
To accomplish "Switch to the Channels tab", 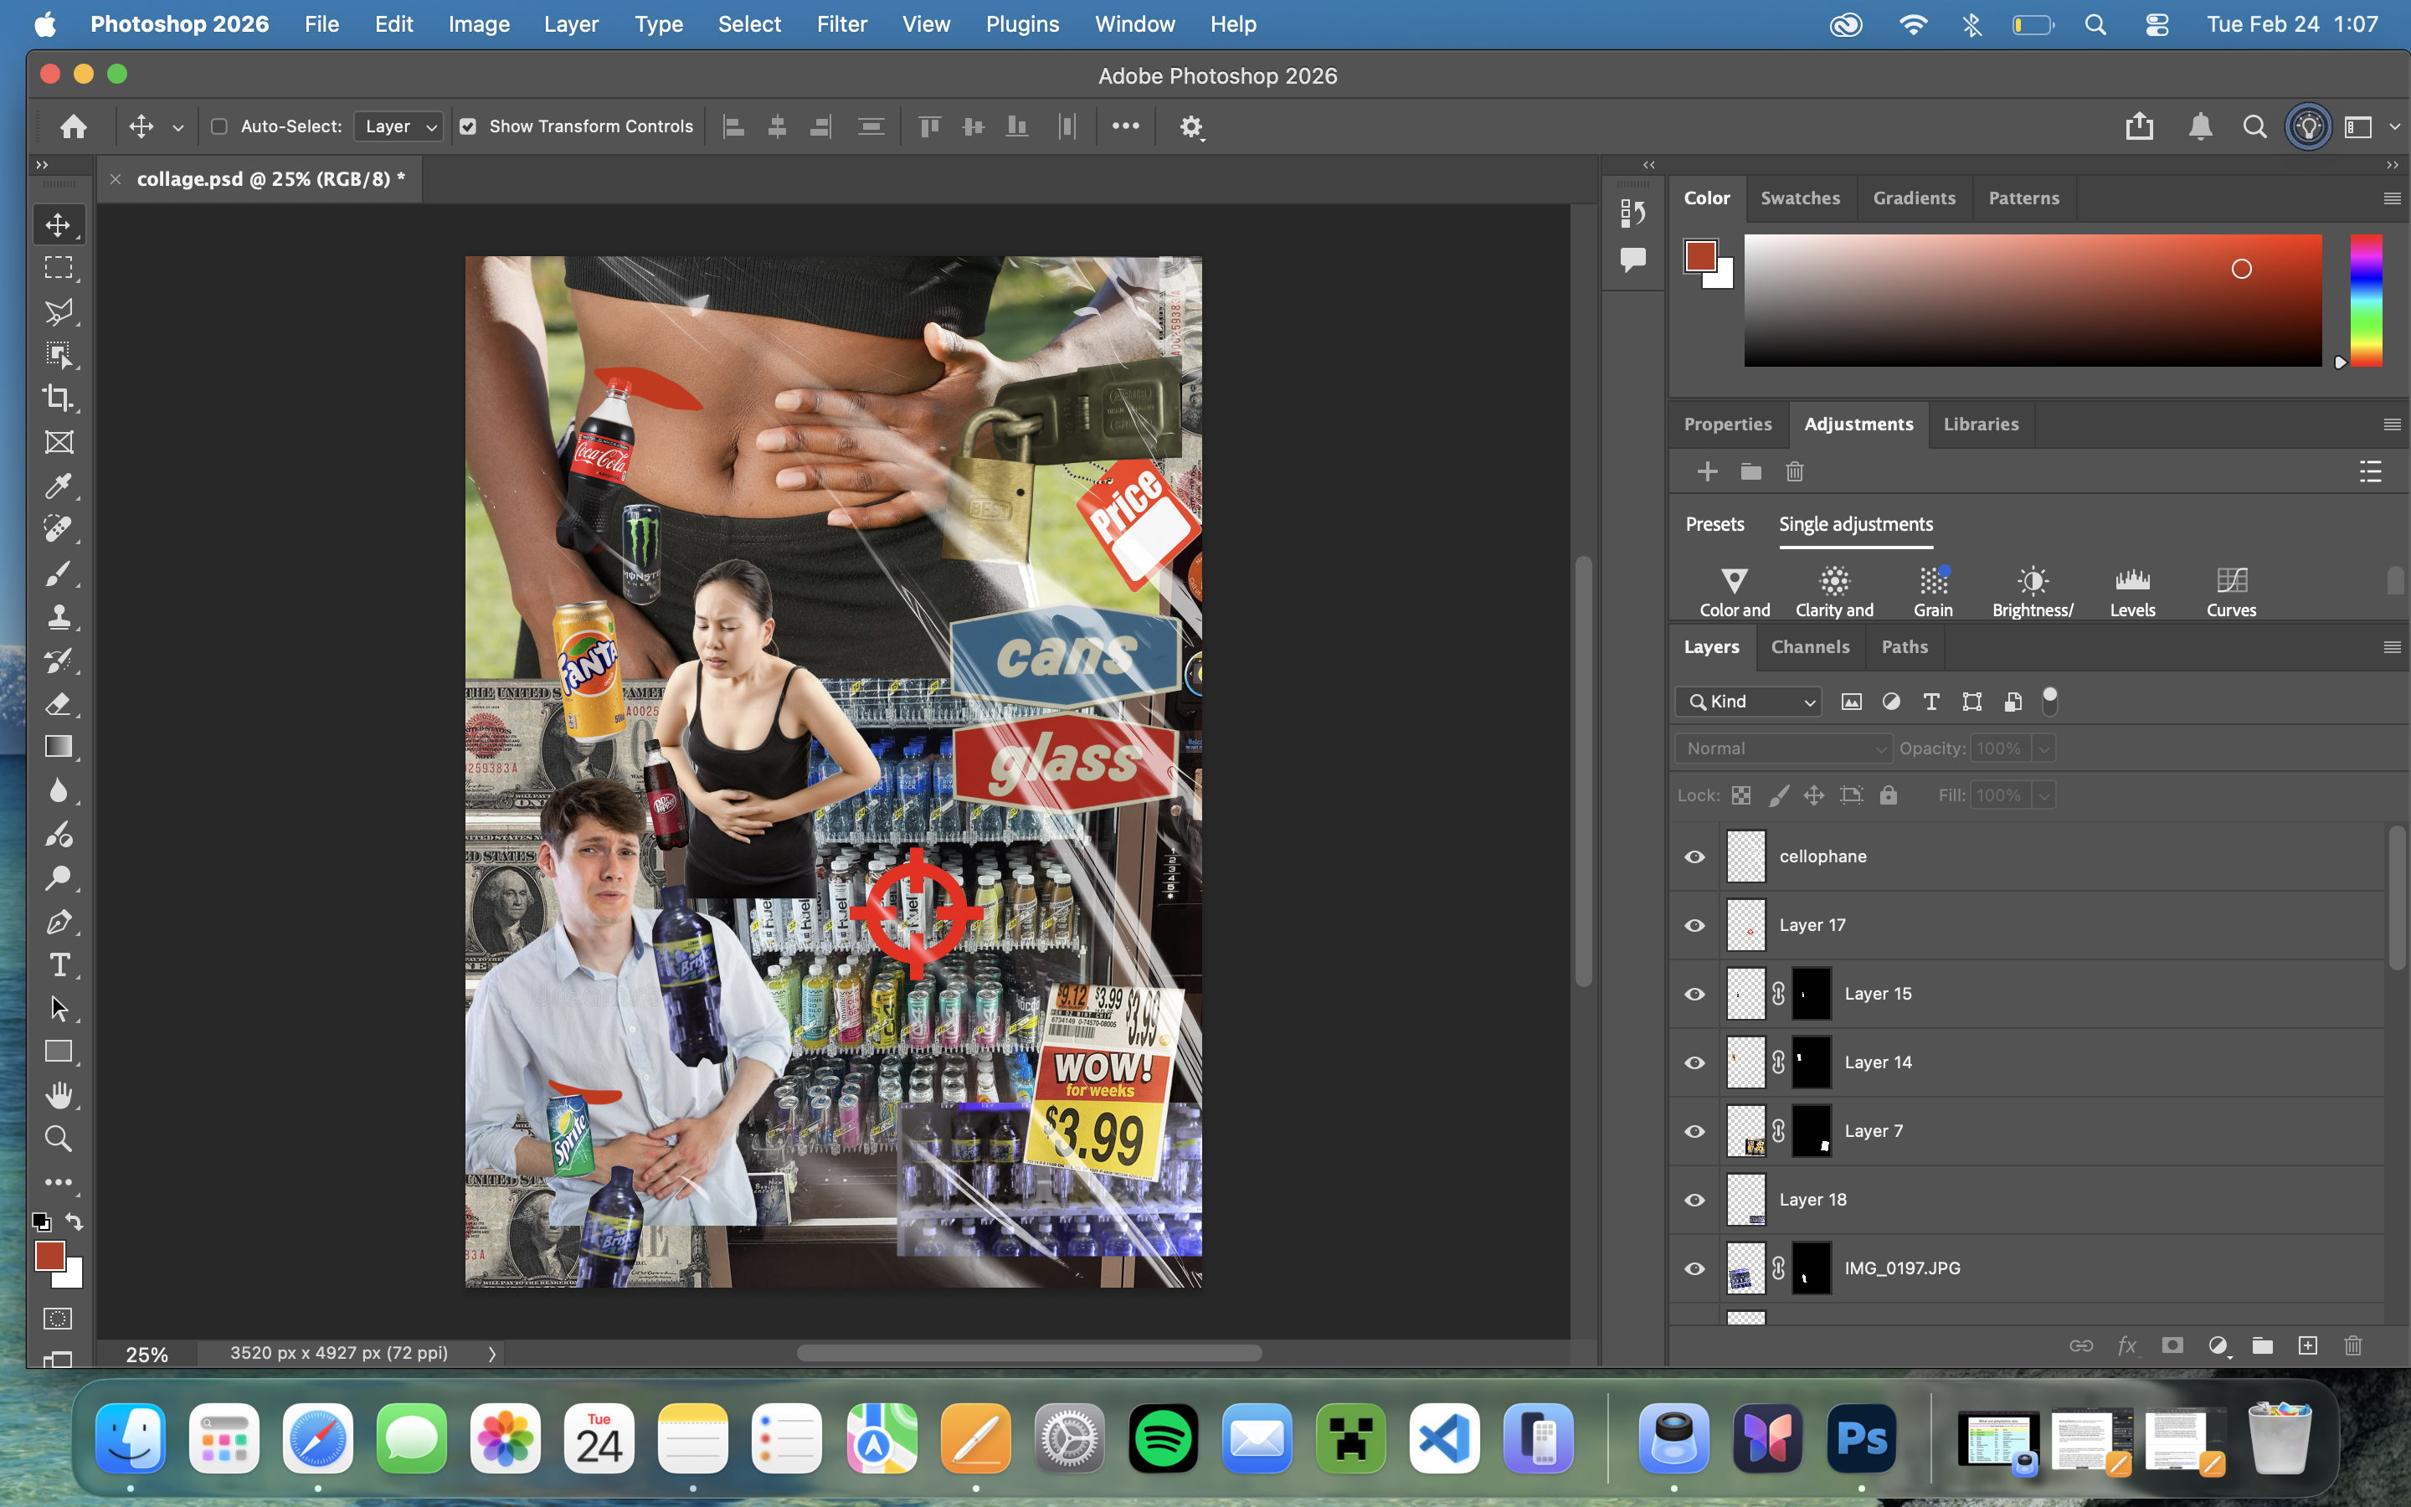I will (x=1809, y=647).
